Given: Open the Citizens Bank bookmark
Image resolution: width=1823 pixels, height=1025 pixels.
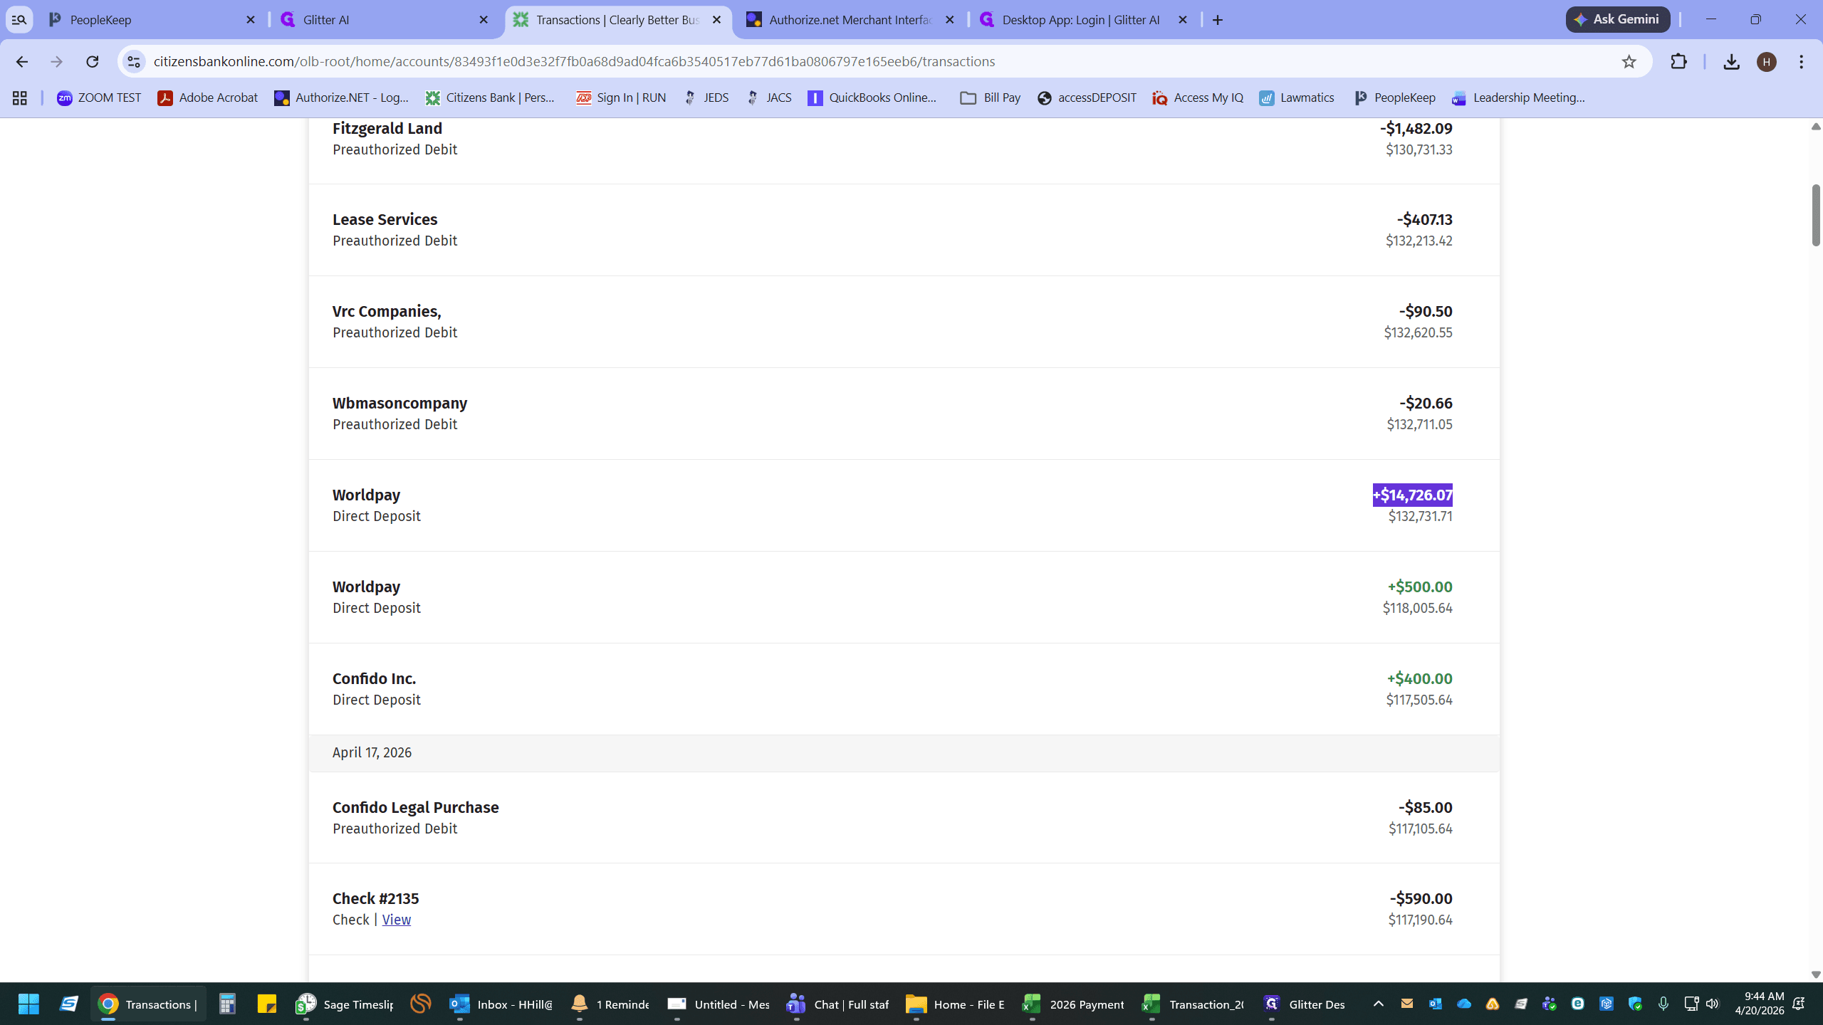Looking at the screenshot, I should tap(491, 98).
